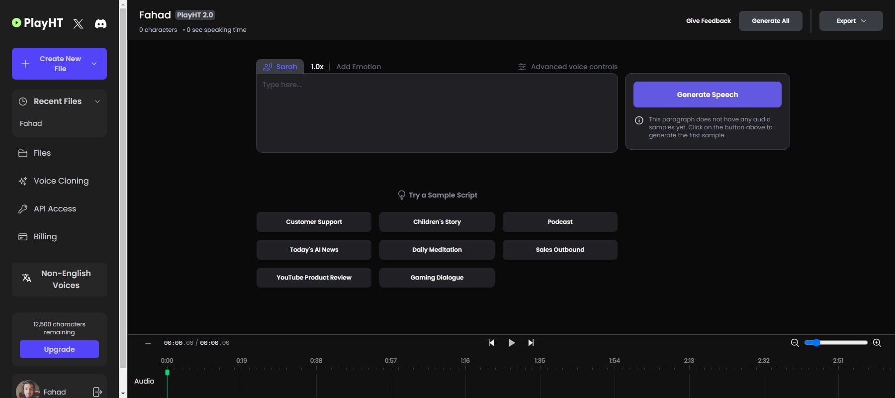Skip to next track in player
895x398 pixels.
tap(531, 343)
